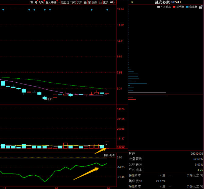Open the 更多 more options menu
This screenshot has height=189, width=204.
coord(106,2)
